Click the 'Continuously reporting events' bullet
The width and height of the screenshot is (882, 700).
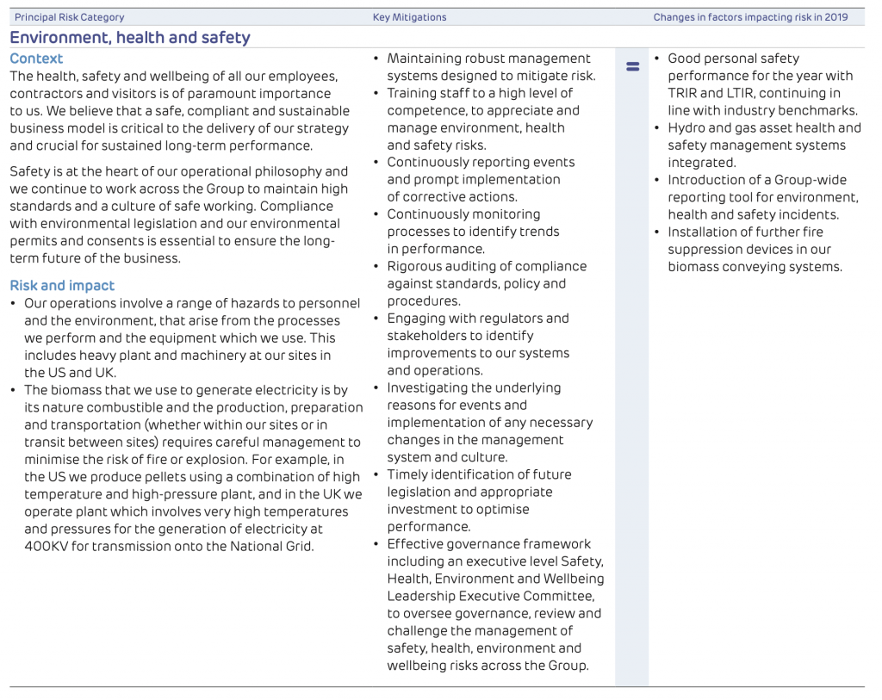[479, 179]
